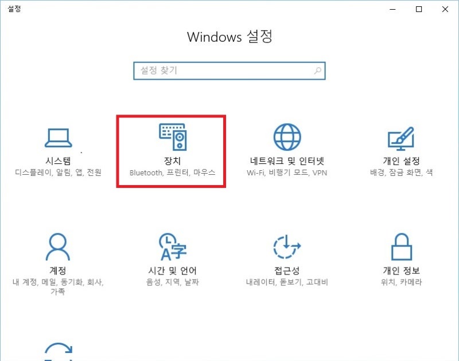Click the 네트워크 및 인터넷 label
The width and height of the screenshot is (459, 361).
[x=287, y=161]
